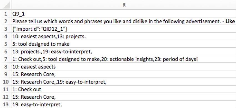Image resolution: width=236 pixels, height=108 pixels.
Task: Select cell with '10: easiest aspects,13: projects.'
Action: click(x=124, y=36)
